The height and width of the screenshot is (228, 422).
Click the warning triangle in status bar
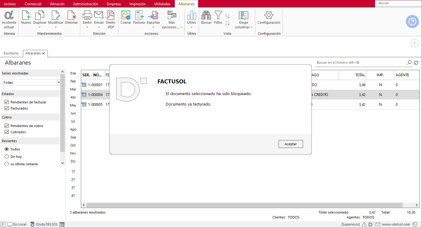(364, 224)
